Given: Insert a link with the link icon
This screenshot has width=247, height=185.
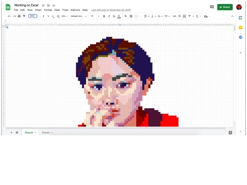Looking at the screenshot, I should click(x=174, y=16).
